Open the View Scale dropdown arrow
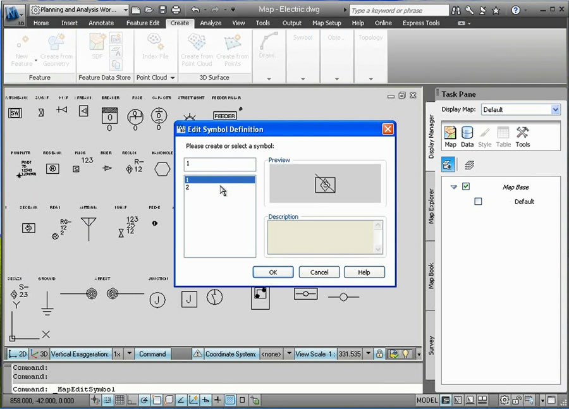 pos(369,353)
